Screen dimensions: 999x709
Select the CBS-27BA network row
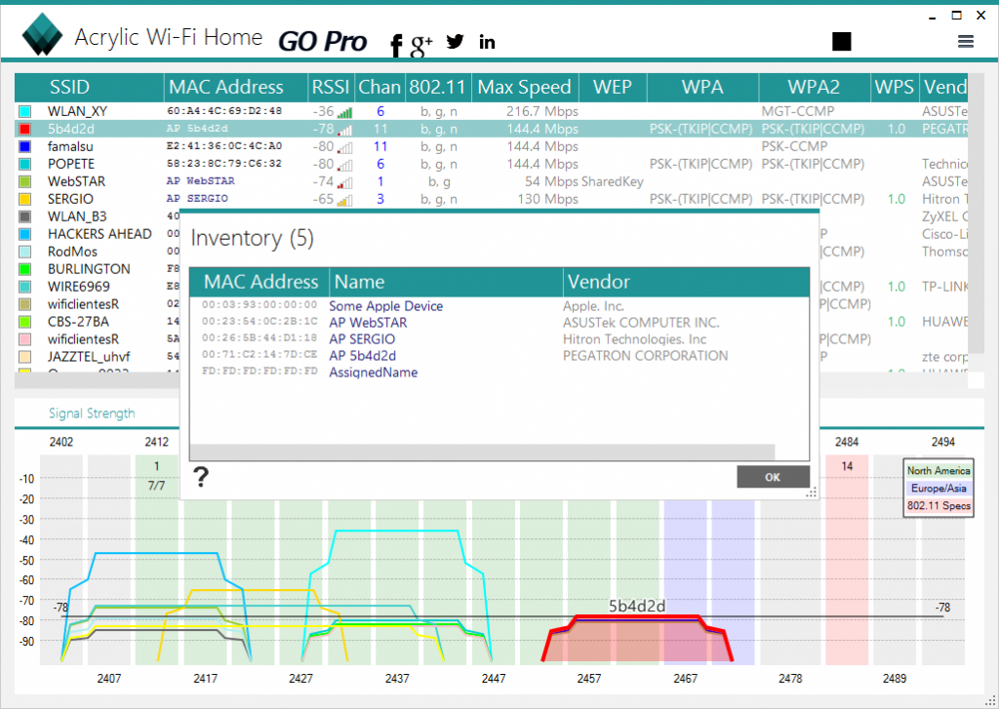point(98,322)
